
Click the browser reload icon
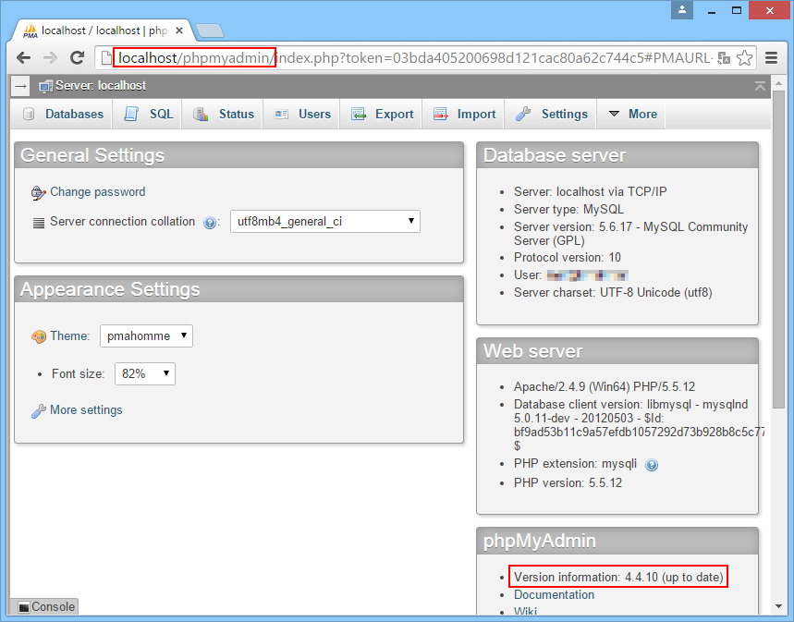point(77,57)
